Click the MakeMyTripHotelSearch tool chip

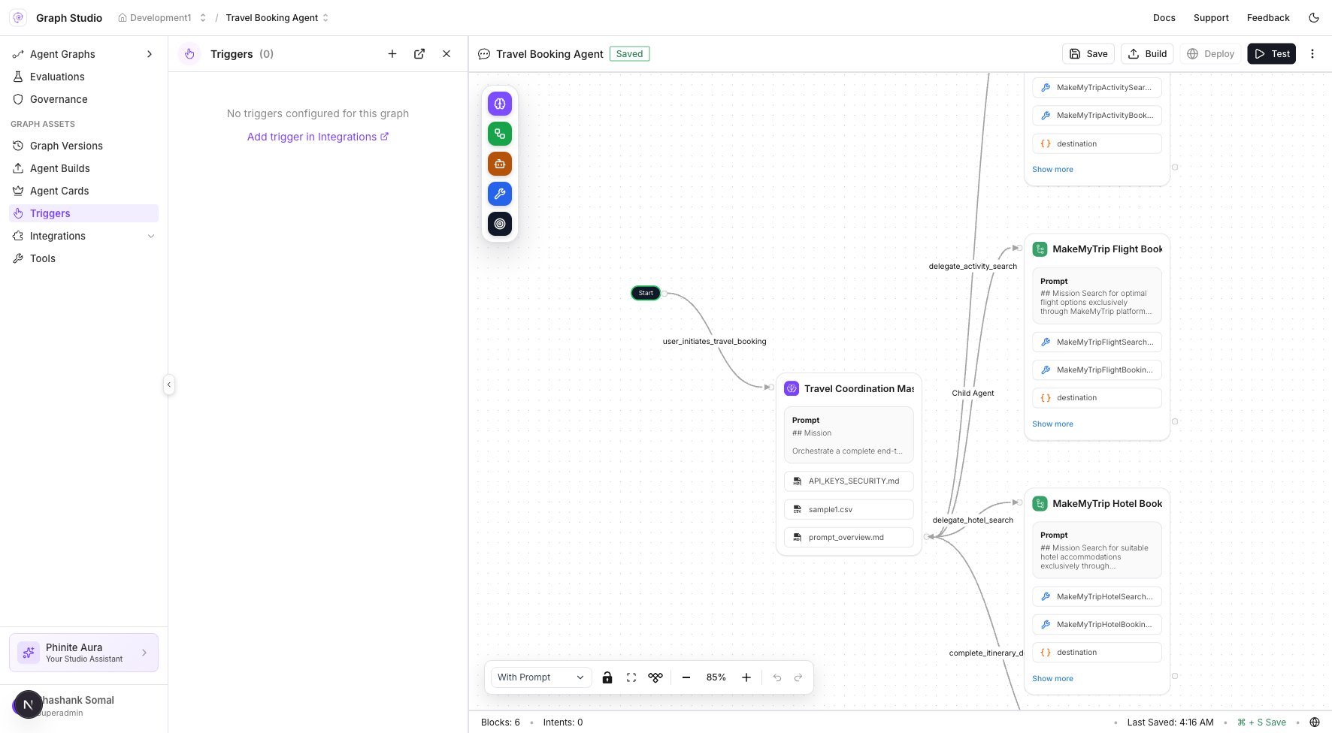point(1097,597)
